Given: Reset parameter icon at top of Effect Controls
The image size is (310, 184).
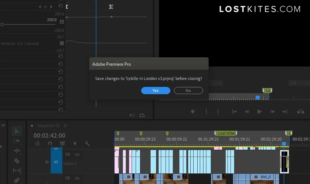Looking at the screenshot, I should click(60, 6).
